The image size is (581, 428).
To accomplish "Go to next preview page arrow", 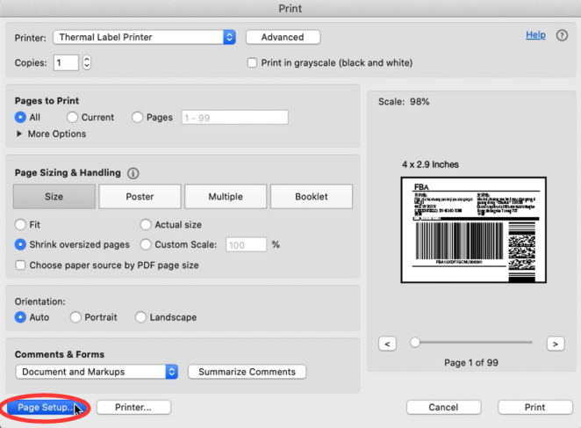I will [555, 344].
